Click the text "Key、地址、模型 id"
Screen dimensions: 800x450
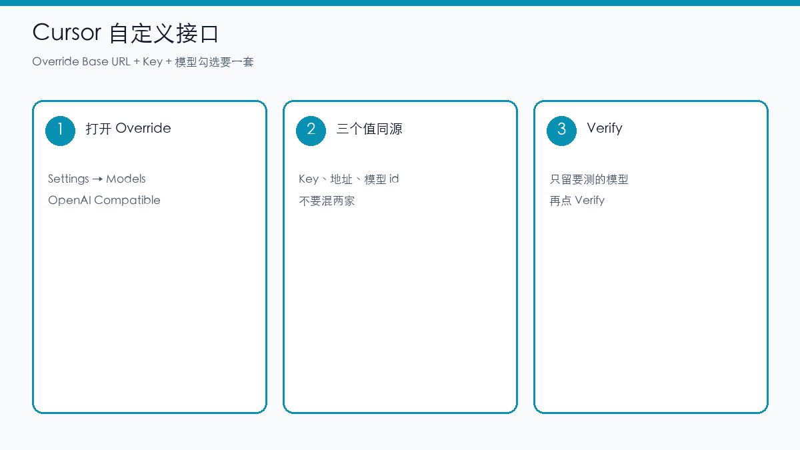coord(349,179)
